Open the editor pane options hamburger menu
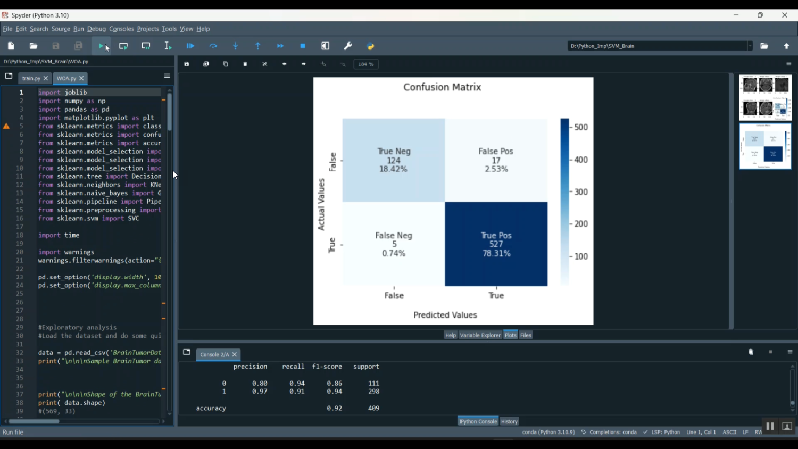 tap(167, 76)
